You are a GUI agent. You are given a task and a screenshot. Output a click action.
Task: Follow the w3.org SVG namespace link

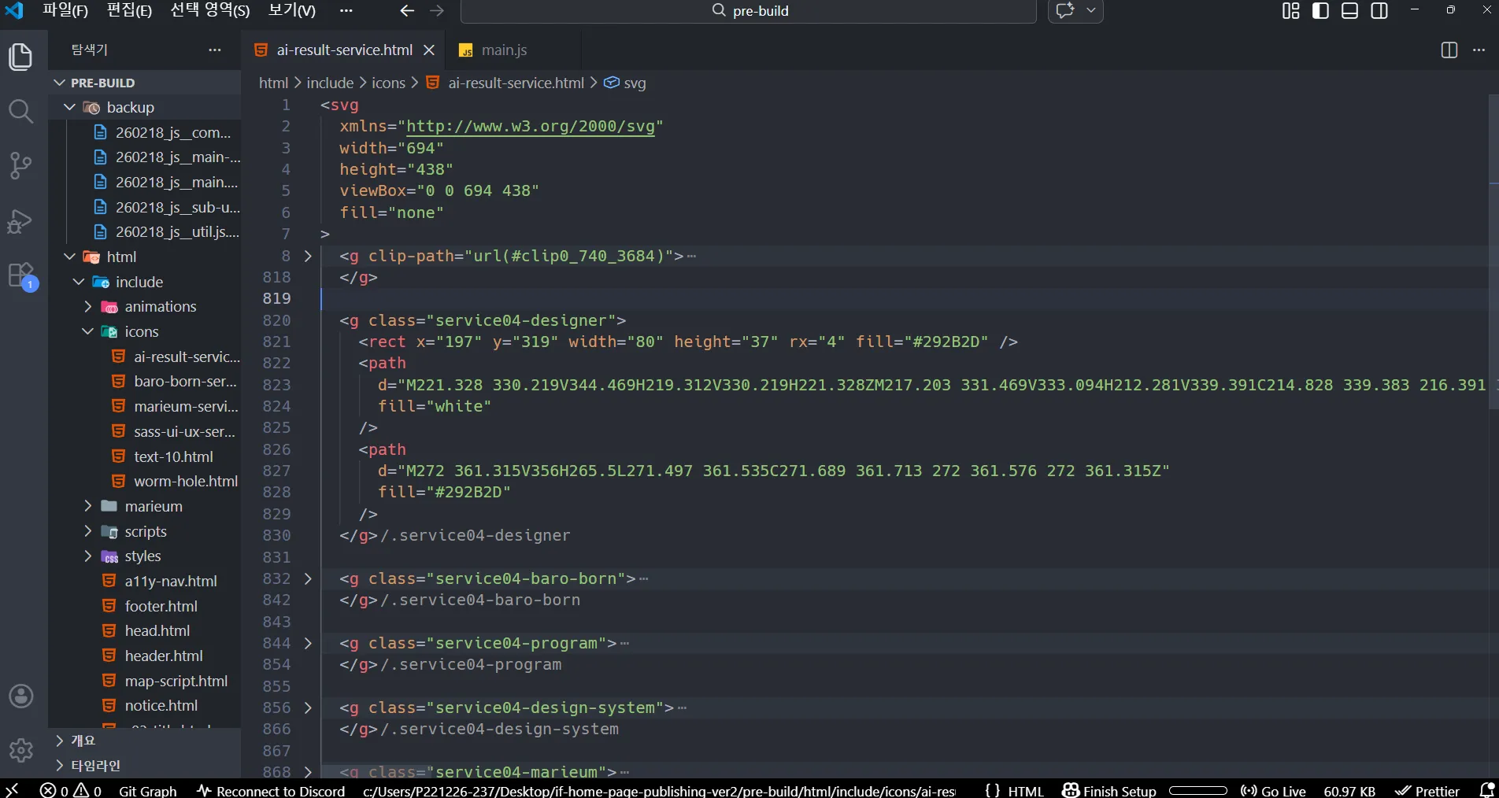point(531,127)
